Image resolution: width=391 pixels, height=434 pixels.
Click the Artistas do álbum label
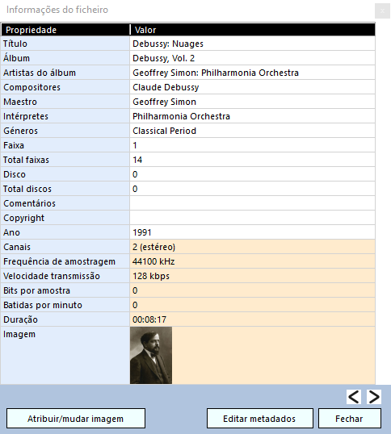[40, 73]
